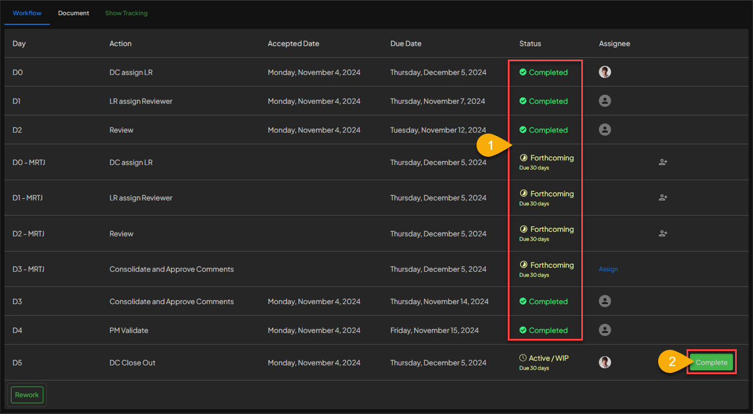Click the assignee avatar in D2 Review row
The image size is (753, 414).
pyautogui.click(x=605, y=130)
